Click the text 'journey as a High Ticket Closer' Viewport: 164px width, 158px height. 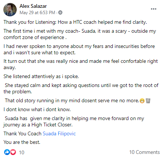tap(37, 125)
